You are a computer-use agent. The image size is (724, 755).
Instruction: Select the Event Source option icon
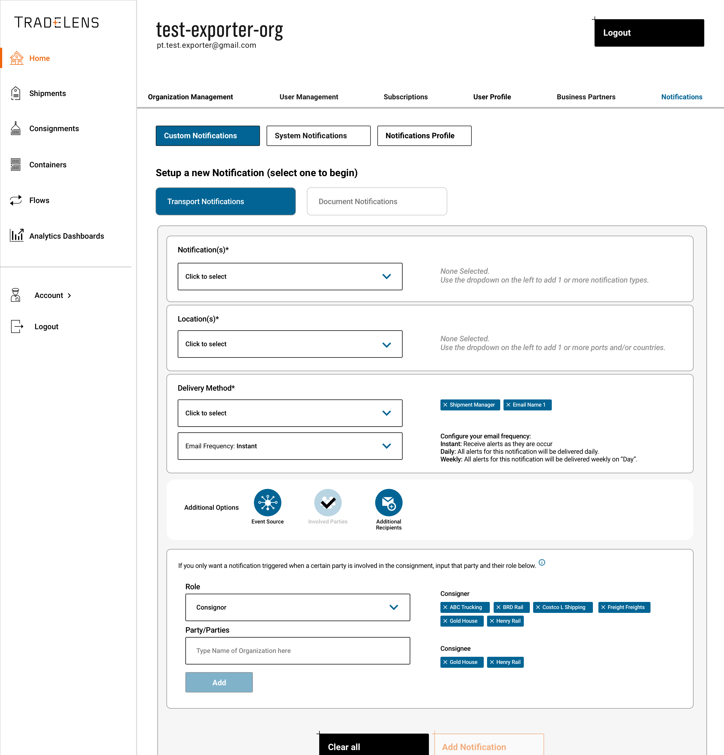coord(267,503)
